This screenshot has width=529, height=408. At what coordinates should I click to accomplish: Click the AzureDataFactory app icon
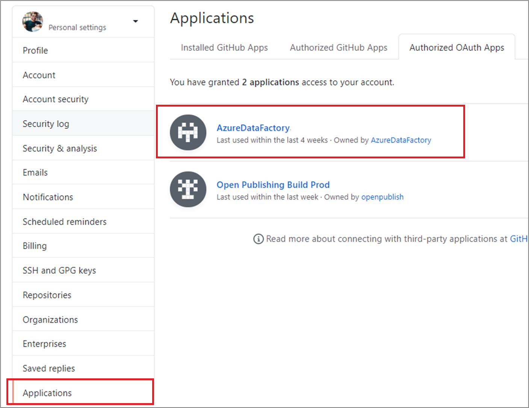click(188, 132)
